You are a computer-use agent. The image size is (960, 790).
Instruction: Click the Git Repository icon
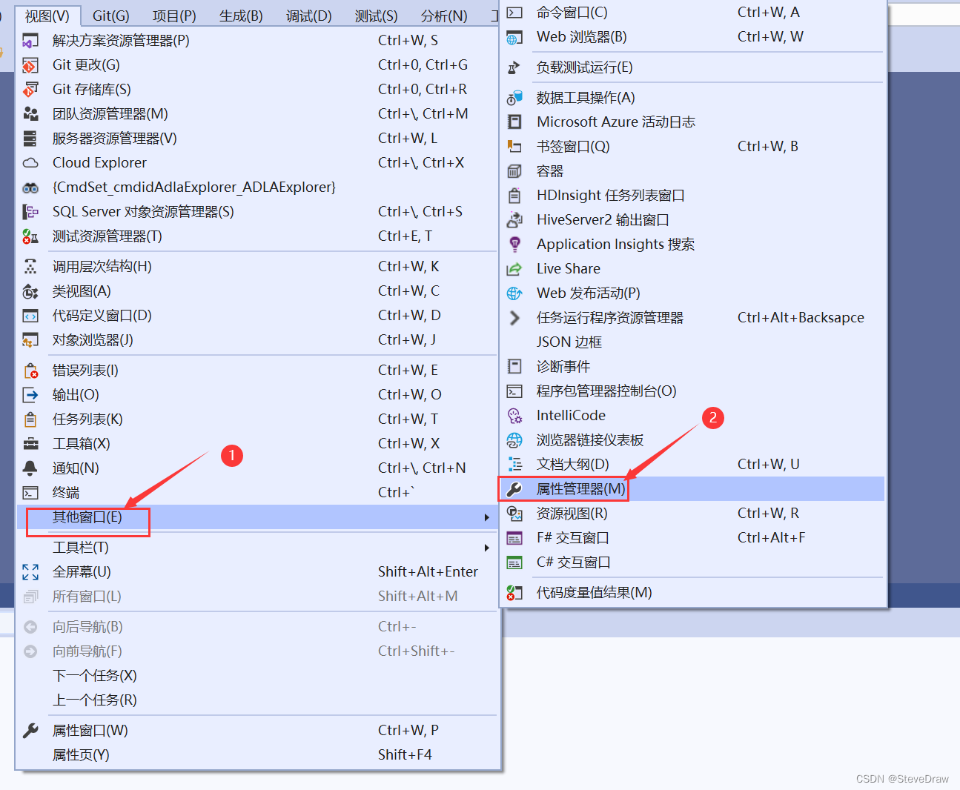[x=30, y=90]
